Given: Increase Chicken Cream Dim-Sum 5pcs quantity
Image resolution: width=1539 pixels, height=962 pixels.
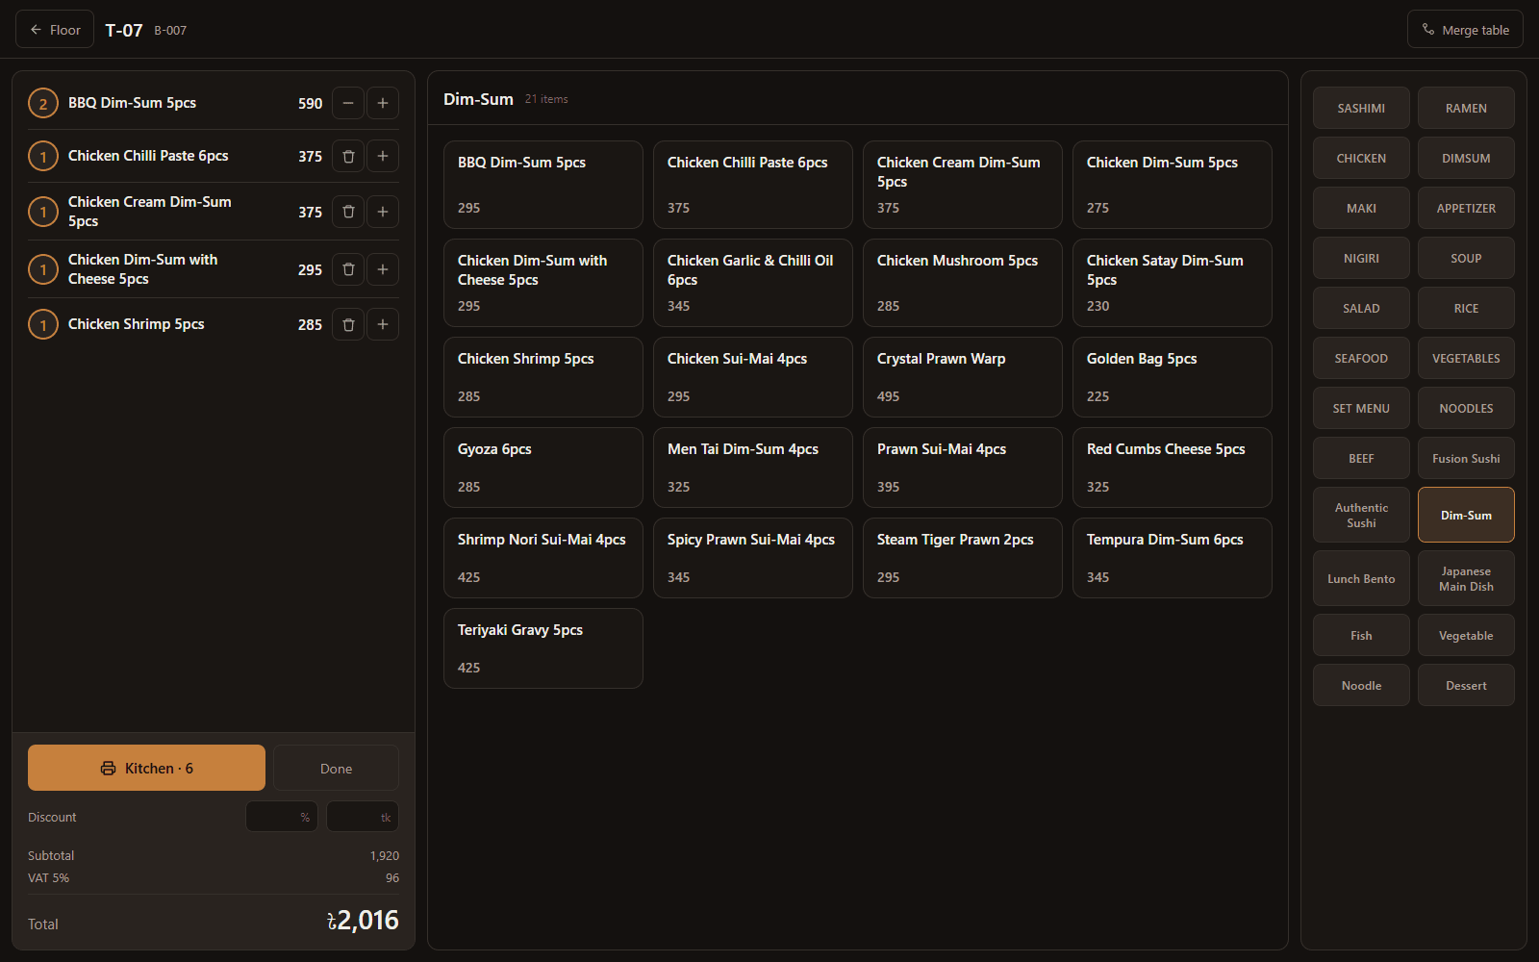Looking at the screenshot, I should [383, 212].
